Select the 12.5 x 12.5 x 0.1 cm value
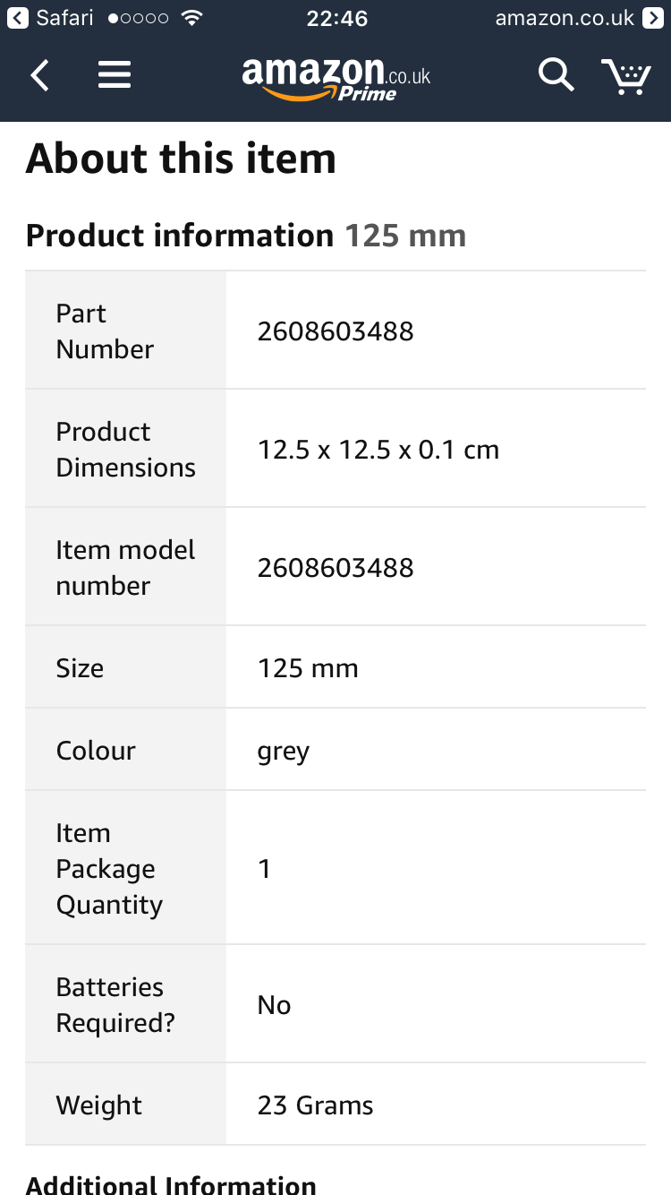 [378, 450]
